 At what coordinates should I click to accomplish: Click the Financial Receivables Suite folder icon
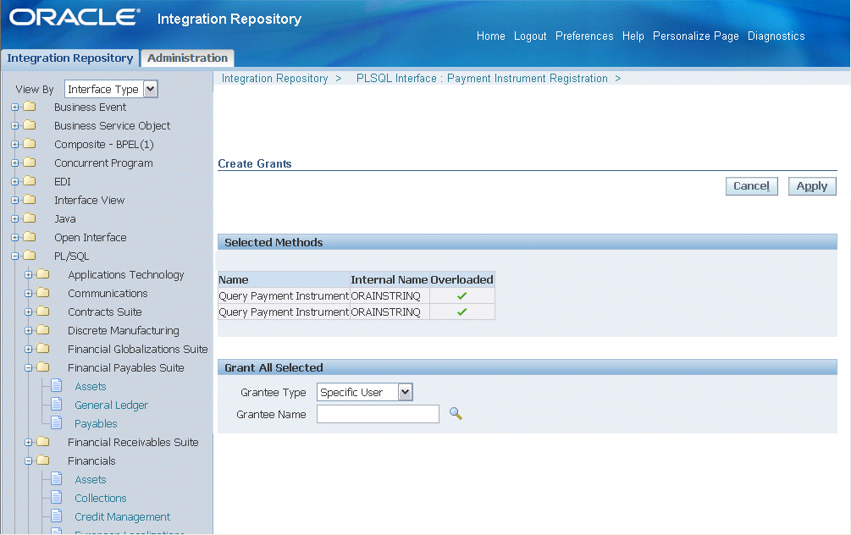coord(43,442)
